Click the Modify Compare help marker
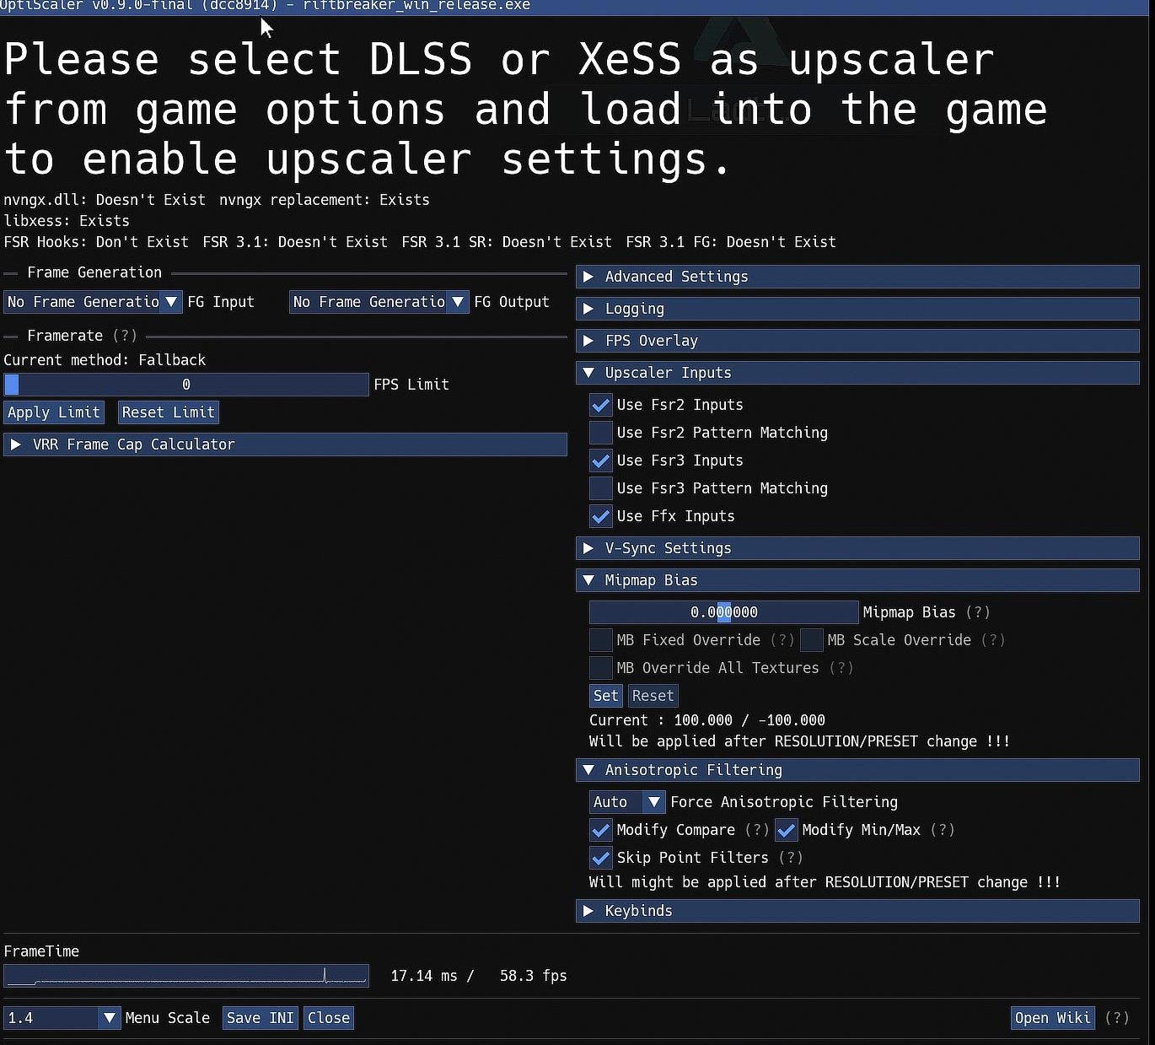 [757, 830]
